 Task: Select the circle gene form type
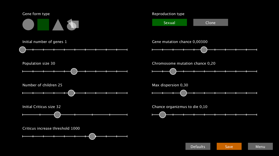pyautogui.click(x=28, y=25)
